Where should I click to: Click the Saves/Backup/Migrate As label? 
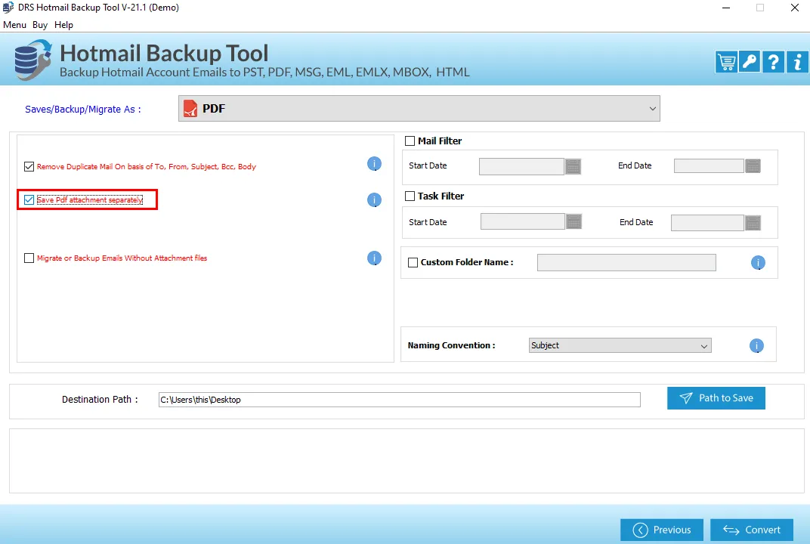click(x=82, y=110)
